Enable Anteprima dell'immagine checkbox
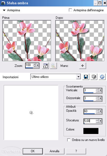107x156 pixels. (x=70, y=10)
